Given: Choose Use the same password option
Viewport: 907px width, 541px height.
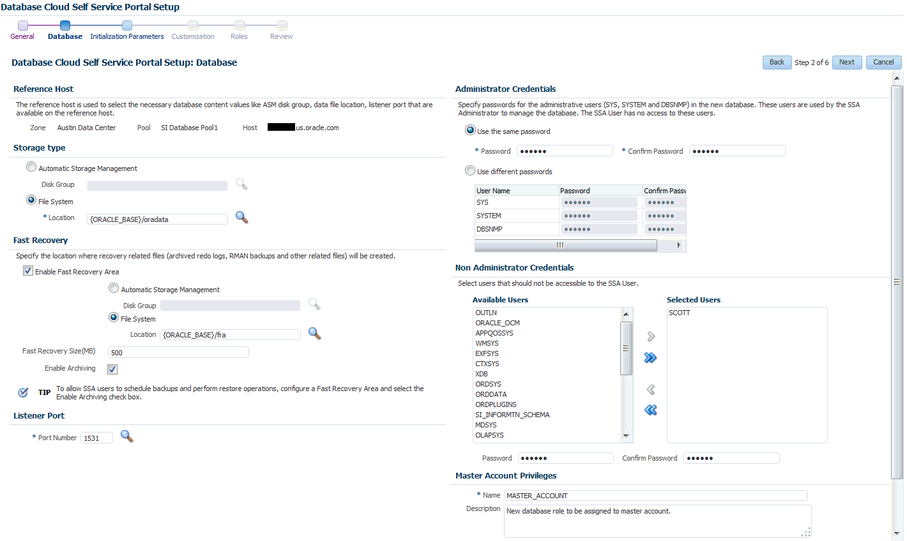Looking at the screenshot, I should click(470, 130).
